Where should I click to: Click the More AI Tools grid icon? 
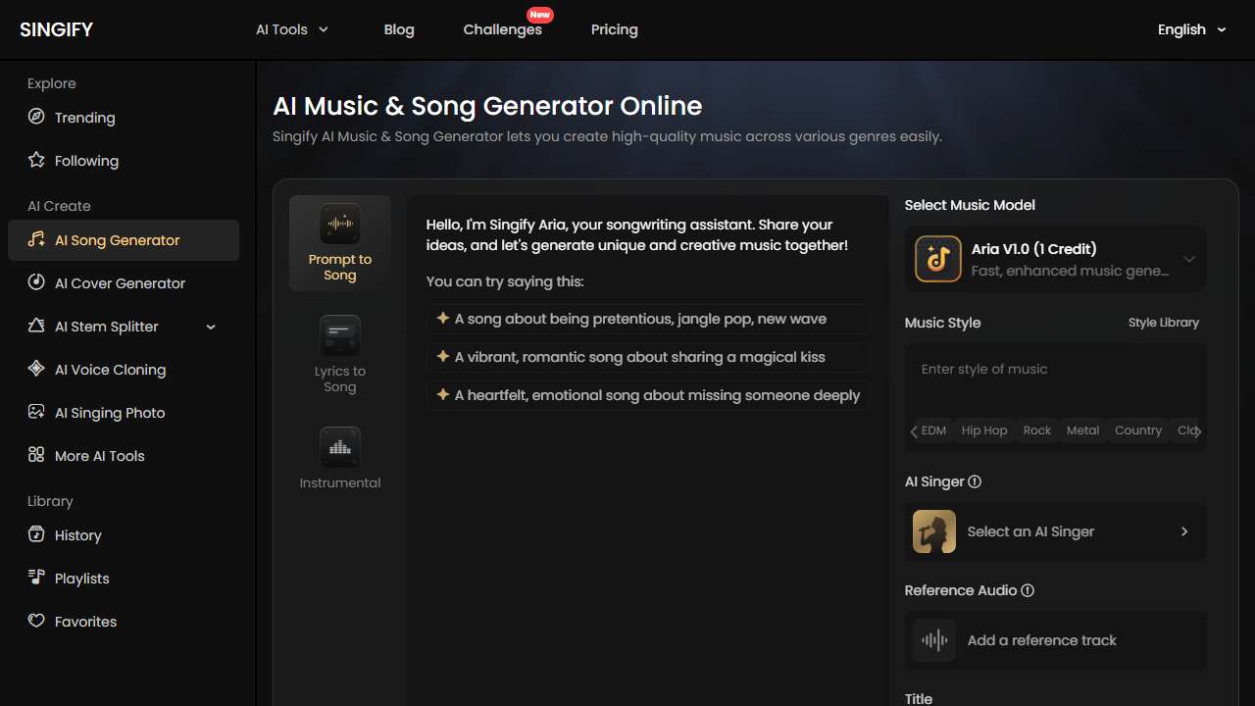tap(36, 455)
